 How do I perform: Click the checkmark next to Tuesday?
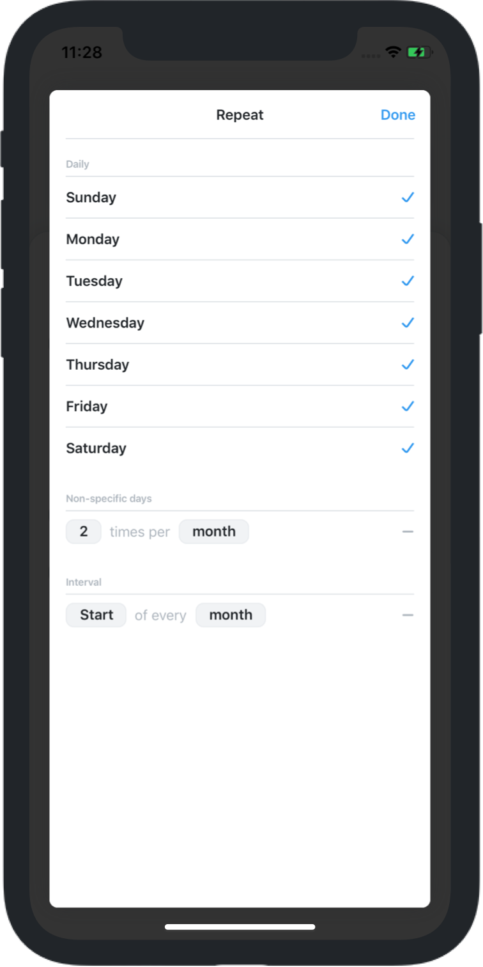408,281
